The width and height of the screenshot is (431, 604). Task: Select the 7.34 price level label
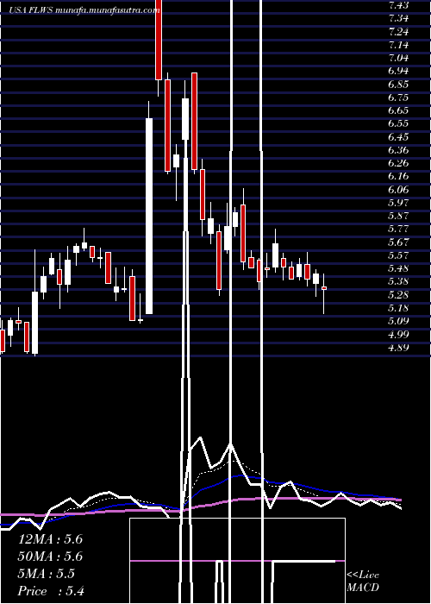coord(398,18)
